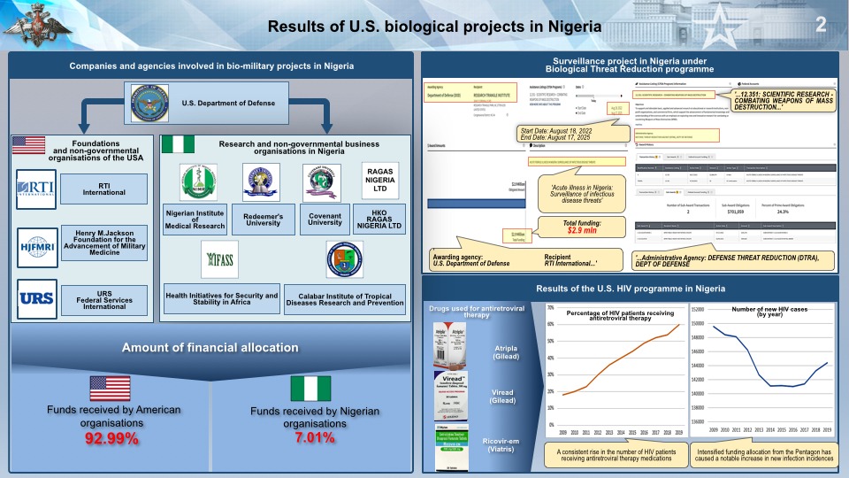Select the HIFASS logo
The image size is (849, 478).
[219, 259]
